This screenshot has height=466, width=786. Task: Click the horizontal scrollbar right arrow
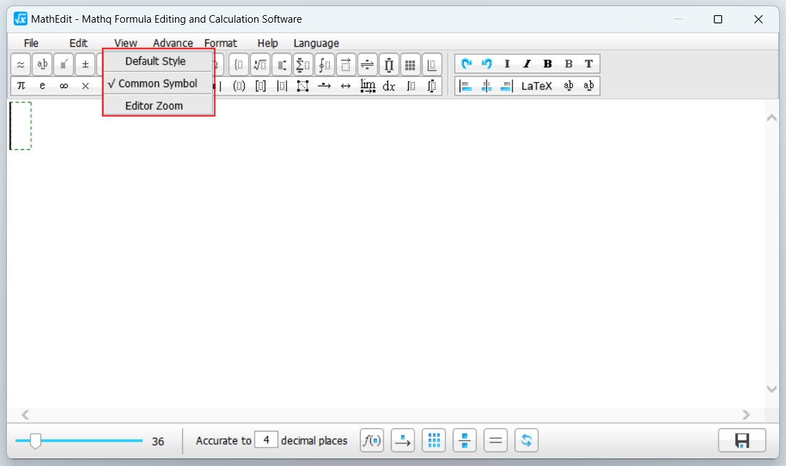(746, 415)
